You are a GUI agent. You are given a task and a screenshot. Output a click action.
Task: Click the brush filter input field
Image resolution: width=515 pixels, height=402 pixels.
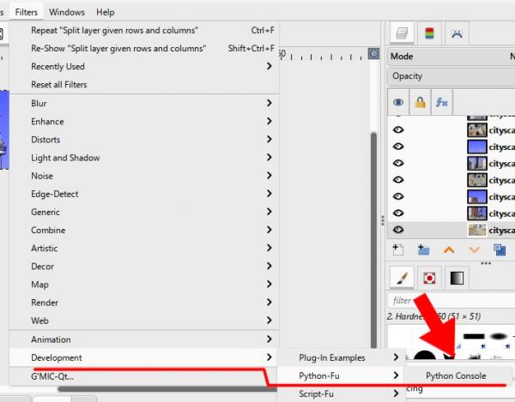[x=451, y=300]
